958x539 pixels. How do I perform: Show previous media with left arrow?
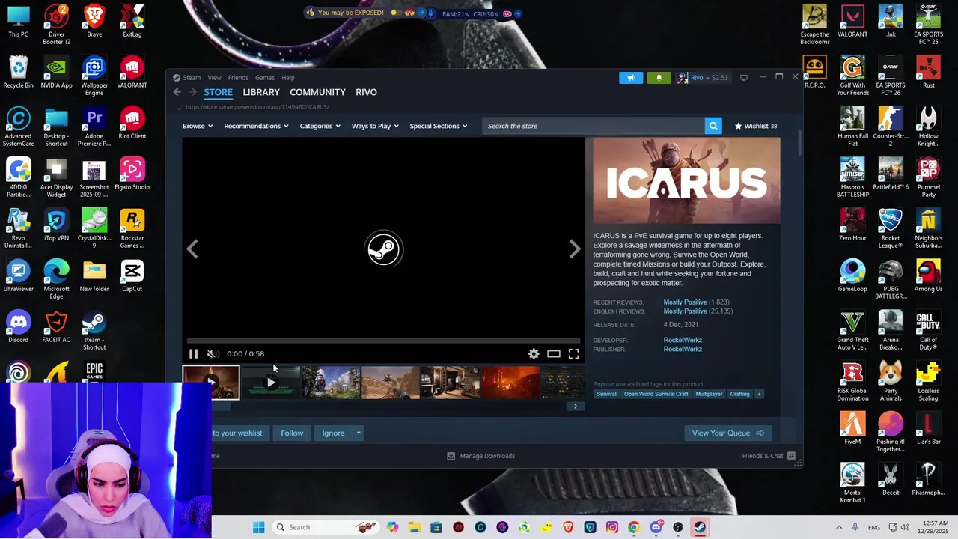192,249
